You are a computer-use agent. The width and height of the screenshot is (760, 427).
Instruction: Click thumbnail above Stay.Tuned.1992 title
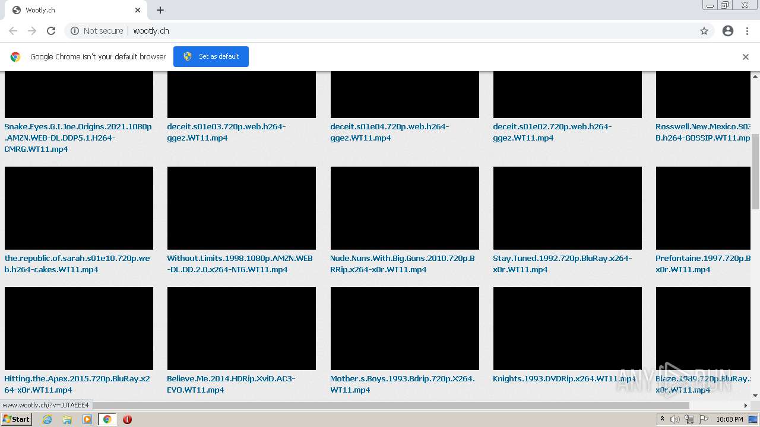coord(568,208)
